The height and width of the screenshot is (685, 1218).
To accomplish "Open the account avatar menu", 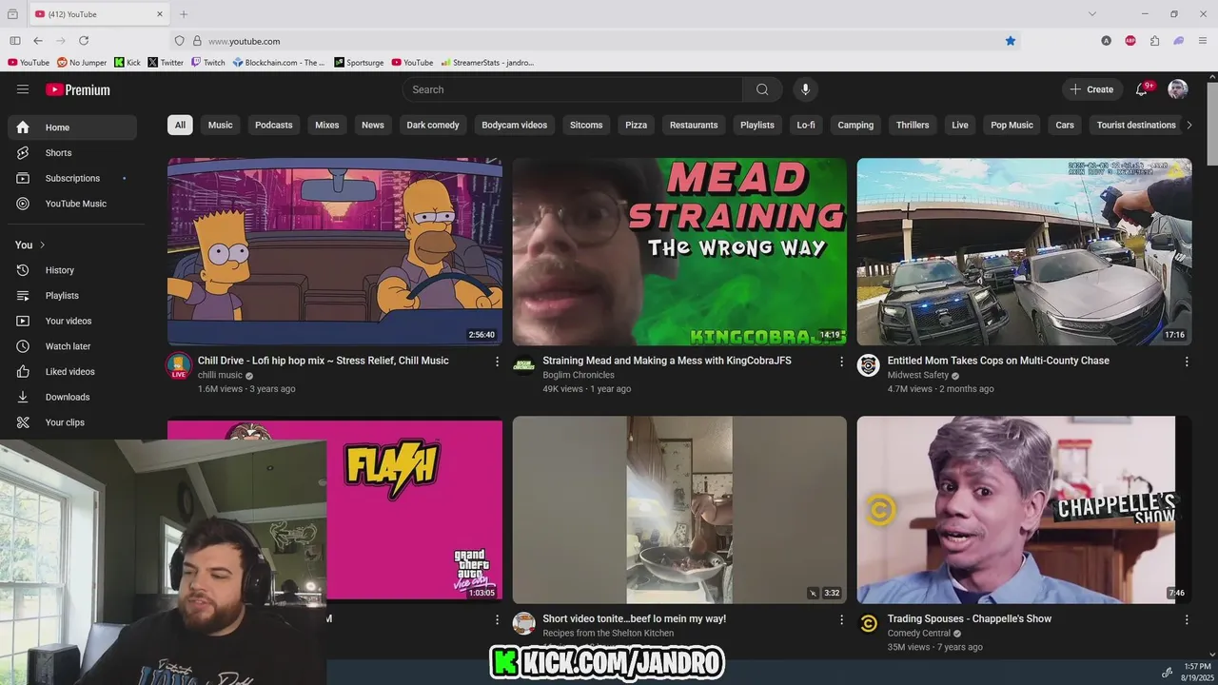I will click(x=1178, y=89).
